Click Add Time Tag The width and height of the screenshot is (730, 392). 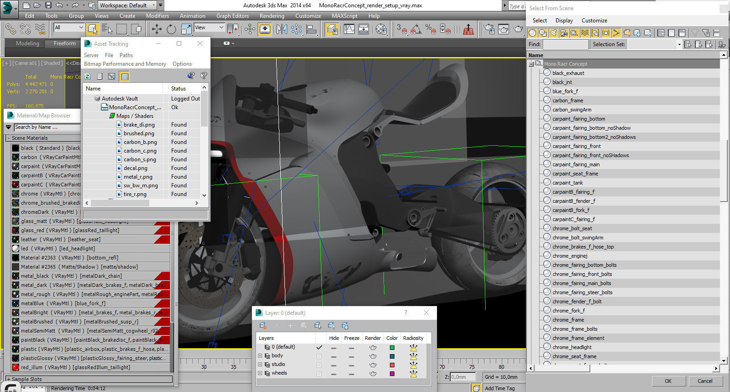[499, 388]
